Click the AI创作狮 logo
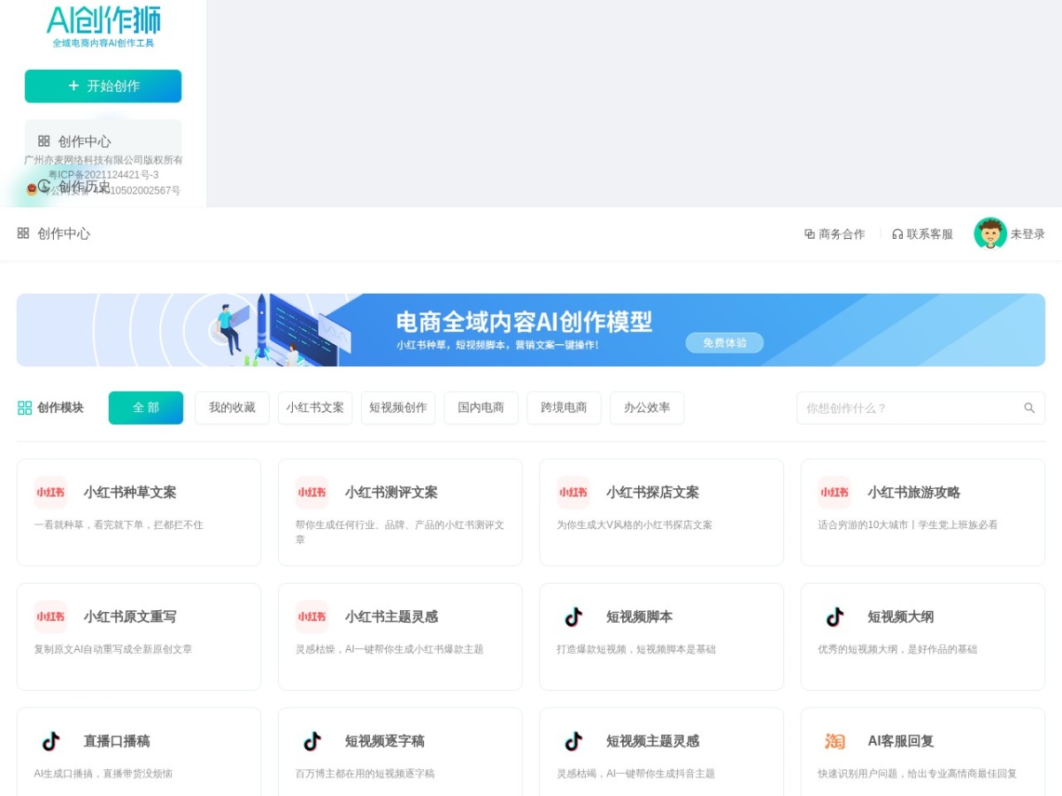1062x796 pixels. coord(104,26)
